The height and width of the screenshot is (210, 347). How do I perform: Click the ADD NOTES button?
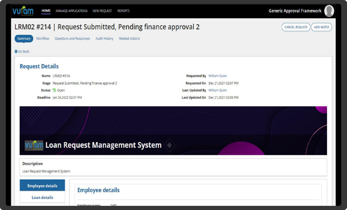[321, 27]
